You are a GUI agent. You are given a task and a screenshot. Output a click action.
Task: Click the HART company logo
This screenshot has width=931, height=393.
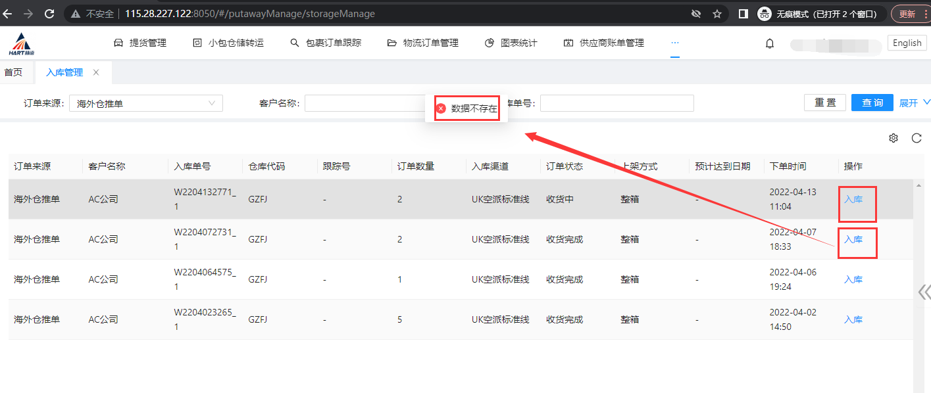pos(22,43)
